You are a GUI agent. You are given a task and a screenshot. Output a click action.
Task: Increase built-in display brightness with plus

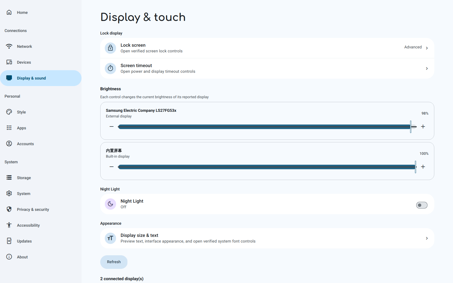(x=423, y=167)
